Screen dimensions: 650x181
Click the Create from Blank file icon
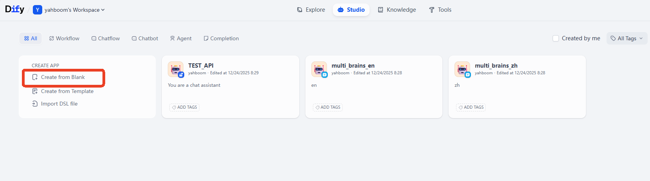click(35, 77)
